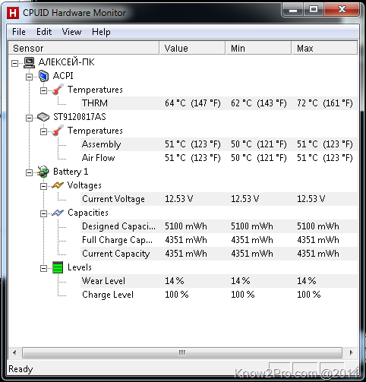Click the Value column header
This screenshot has height=382, width=366.
[192, 48]
